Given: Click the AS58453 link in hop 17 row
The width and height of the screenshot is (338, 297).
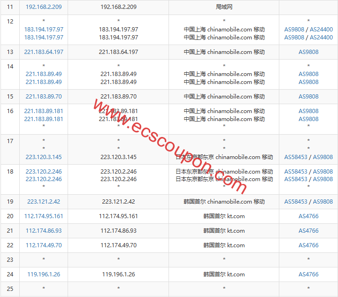Looking at the screenshot, I should click(x=296, y=157).
